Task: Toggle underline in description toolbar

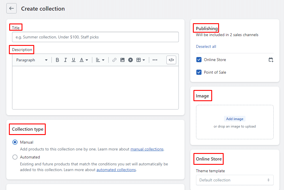Action: tap(74, 60)
